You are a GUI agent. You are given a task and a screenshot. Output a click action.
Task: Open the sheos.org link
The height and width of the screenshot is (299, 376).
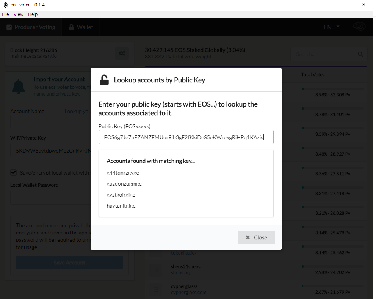click(181, 272)
